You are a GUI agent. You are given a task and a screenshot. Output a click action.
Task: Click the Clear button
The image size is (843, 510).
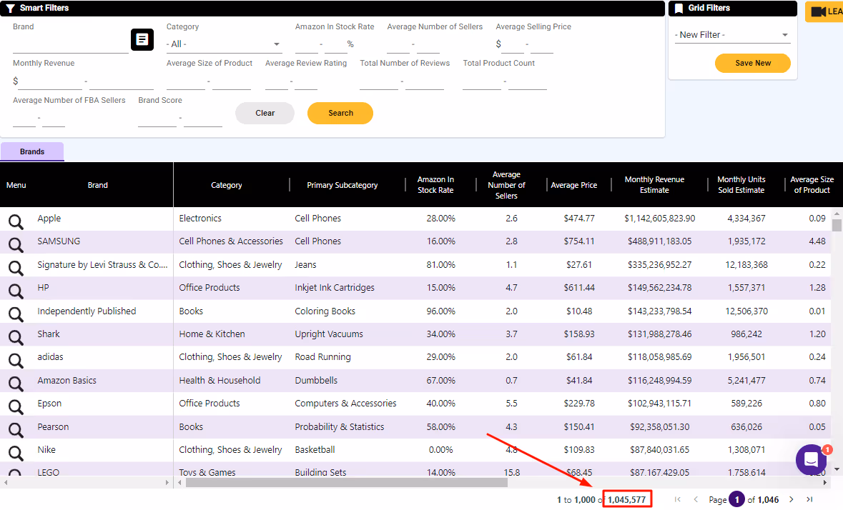tap(265, 114)
